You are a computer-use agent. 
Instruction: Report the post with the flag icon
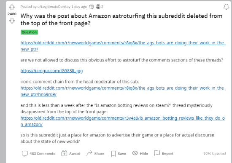(x=164, y=153)
